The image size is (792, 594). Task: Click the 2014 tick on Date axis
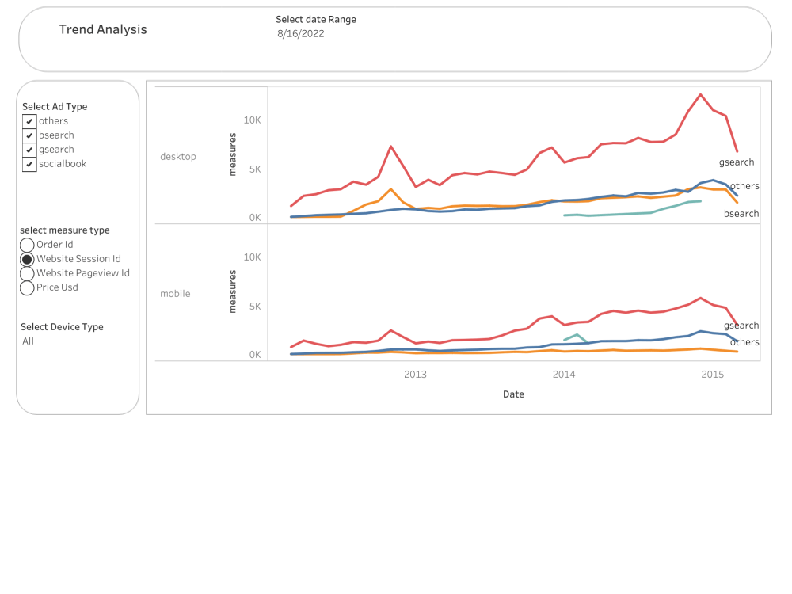coord(564,375)
